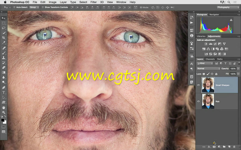The image size is (241, 150).
Task: Open the Normal blend mode dropdown
Action: (208, 69)
